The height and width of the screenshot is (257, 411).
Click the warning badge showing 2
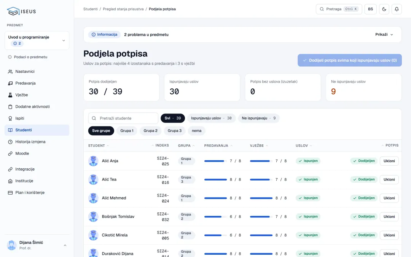[x=17, y=43]
